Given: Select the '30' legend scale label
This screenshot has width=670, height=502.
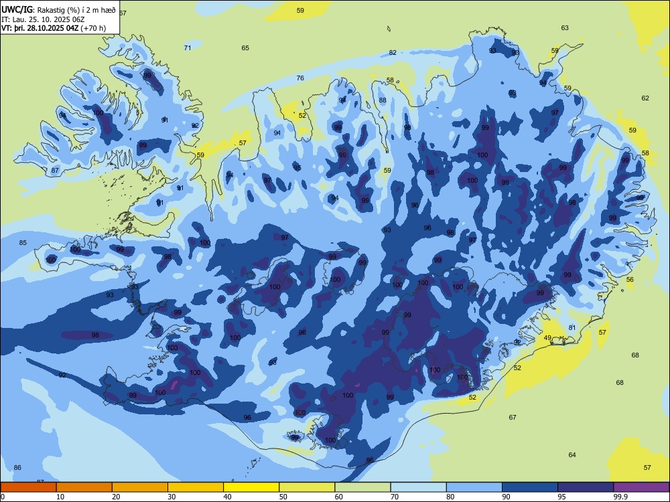Looking at the screenshot, I should tap(172, 497).
